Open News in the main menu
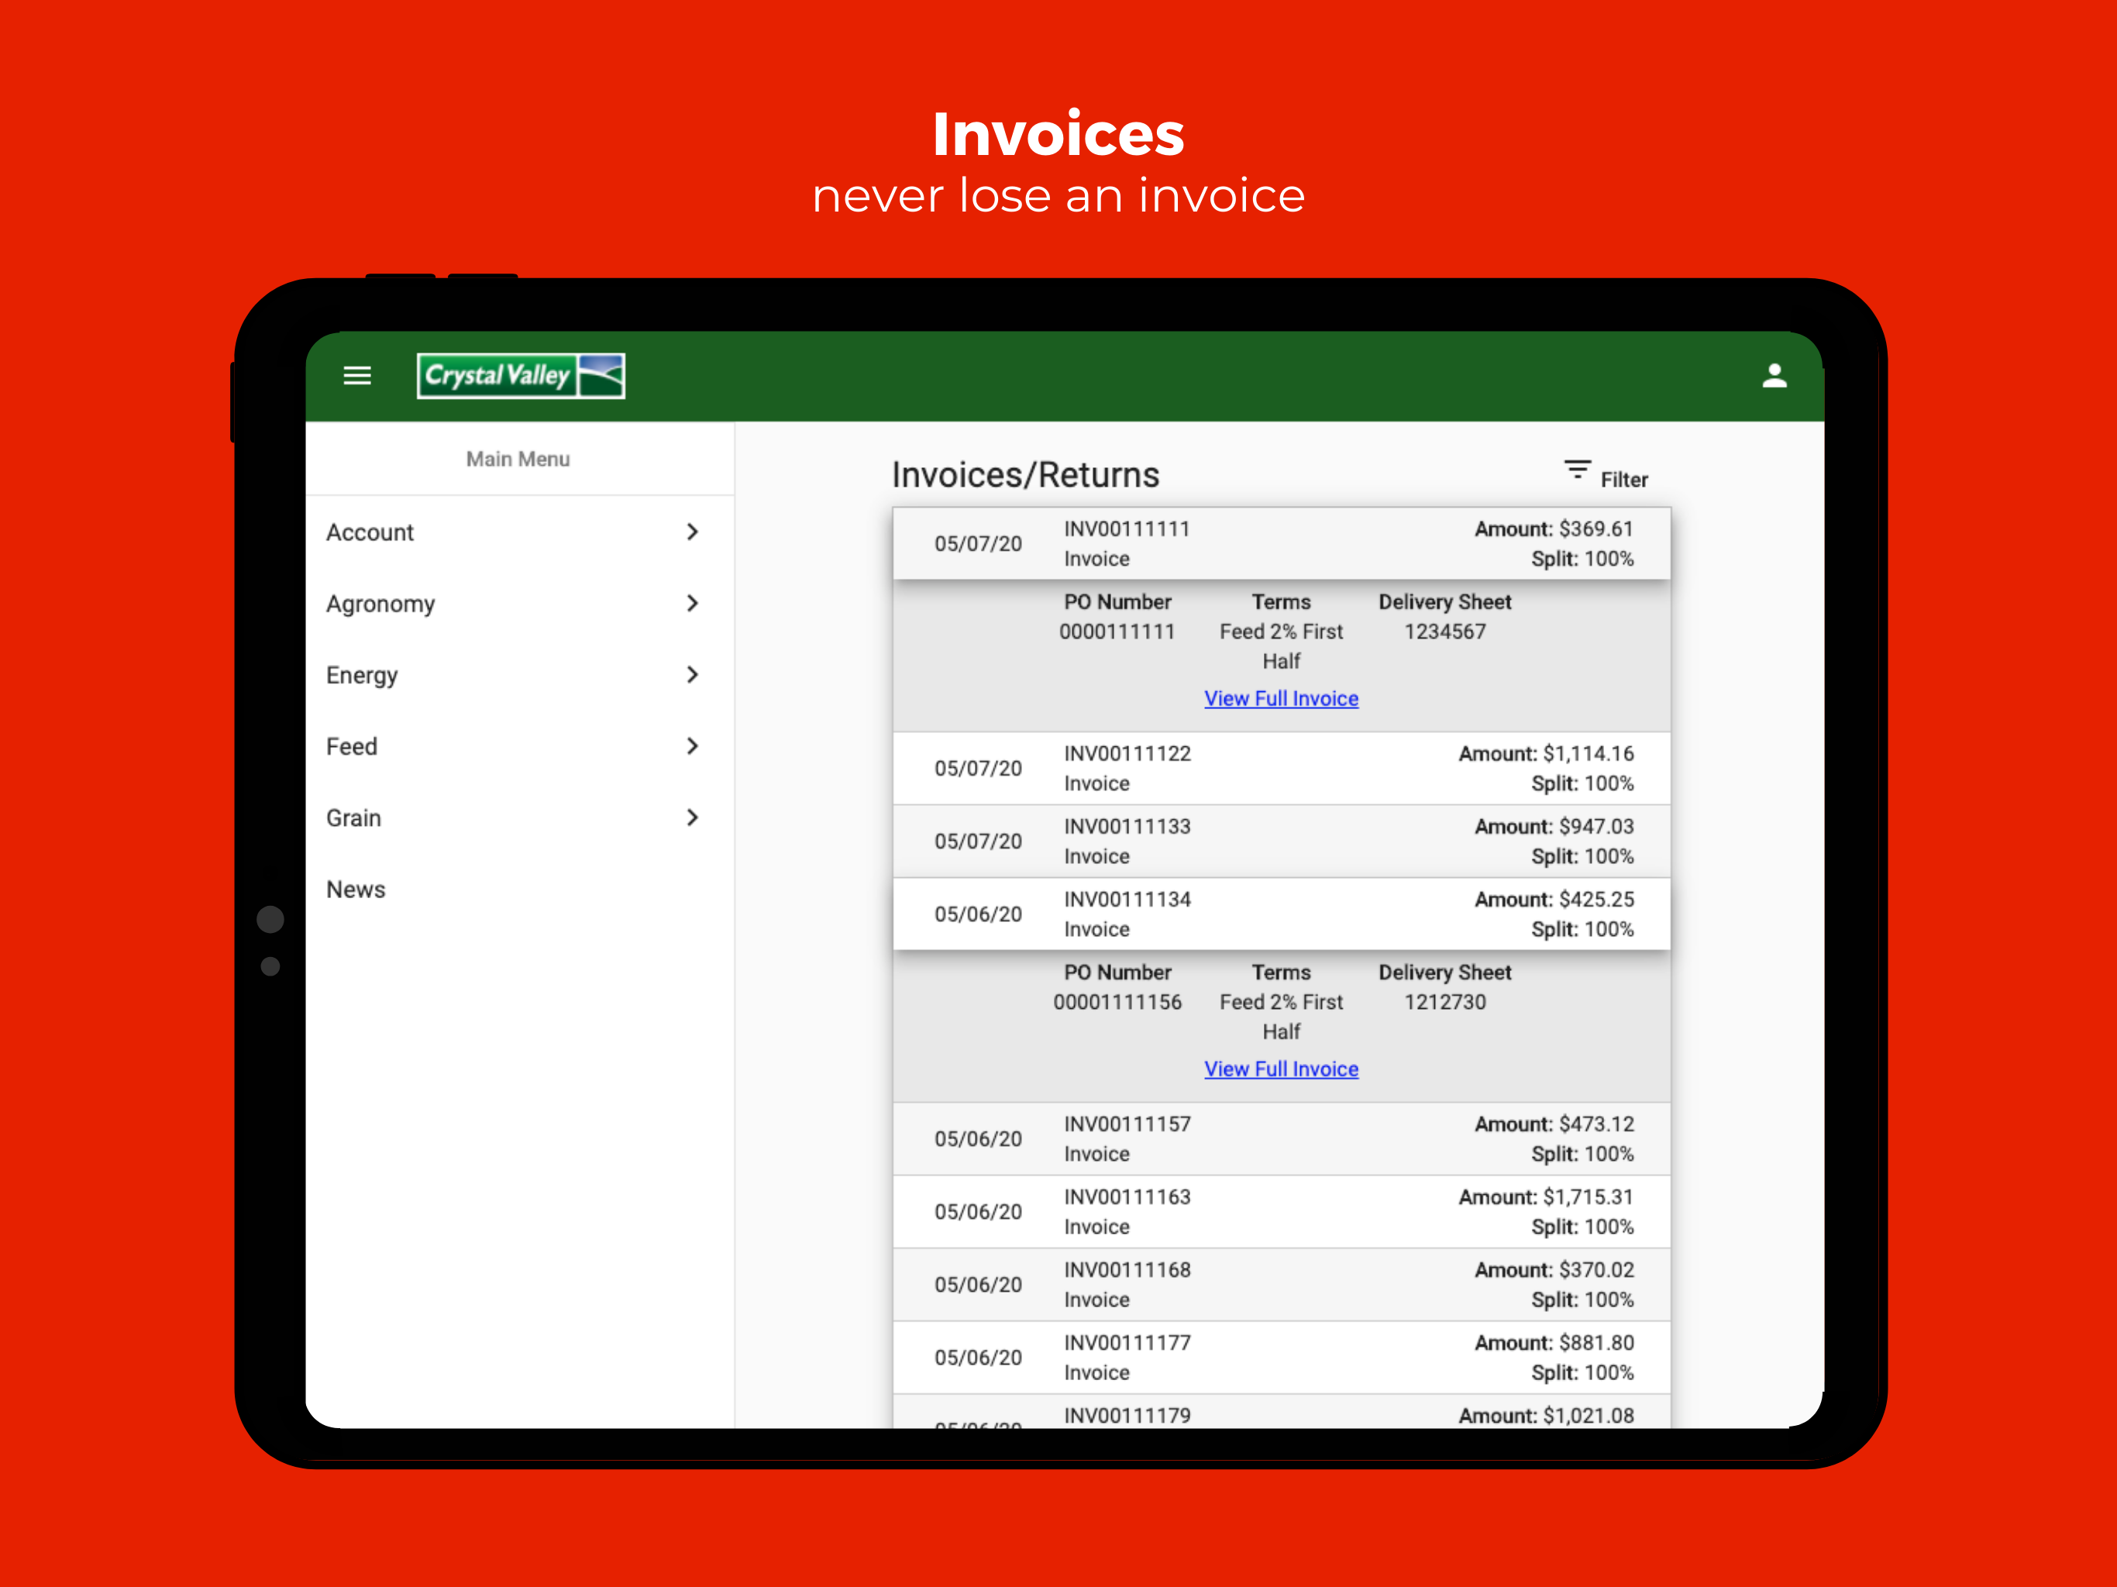 tap(520, 890)
